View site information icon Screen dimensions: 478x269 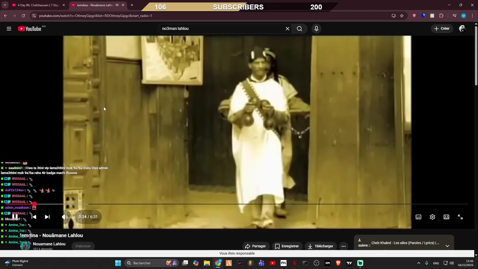34,16
